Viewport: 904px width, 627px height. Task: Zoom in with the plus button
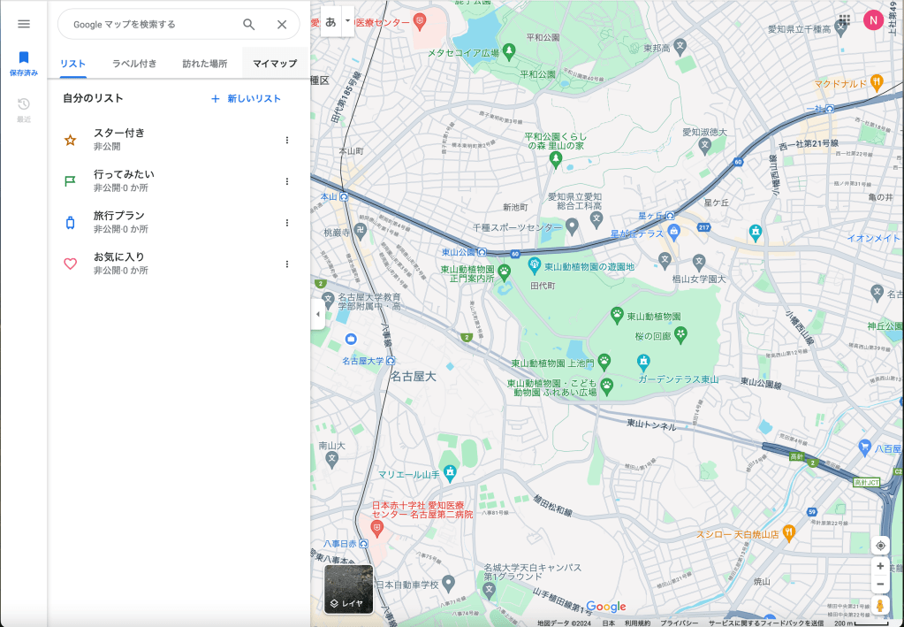(880, 566)
